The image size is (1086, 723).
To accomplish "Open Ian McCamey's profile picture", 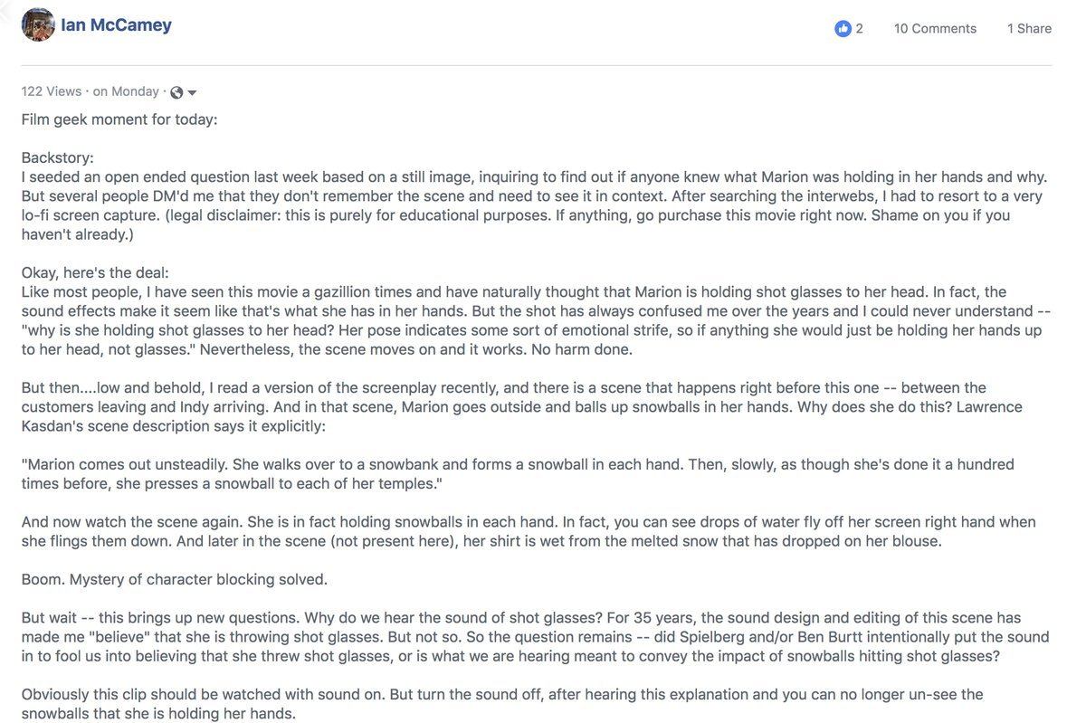I will pyautogui.click(x=37, y=25).
